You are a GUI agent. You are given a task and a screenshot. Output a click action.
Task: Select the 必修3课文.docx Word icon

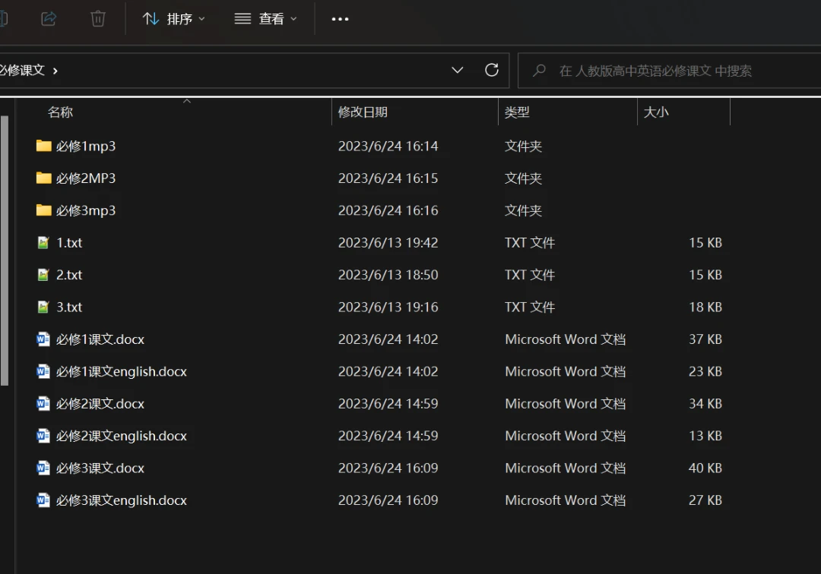coord(43,468)
